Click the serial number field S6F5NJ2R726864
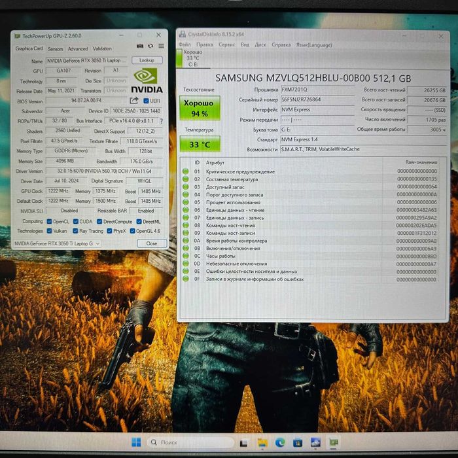Image resolution: width=458 pixels, height=458 pixels. pyautogui.click(x=317, y=99)
